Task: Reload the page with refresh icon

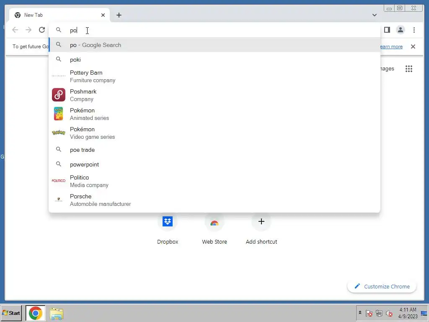Action: point(42,30)
